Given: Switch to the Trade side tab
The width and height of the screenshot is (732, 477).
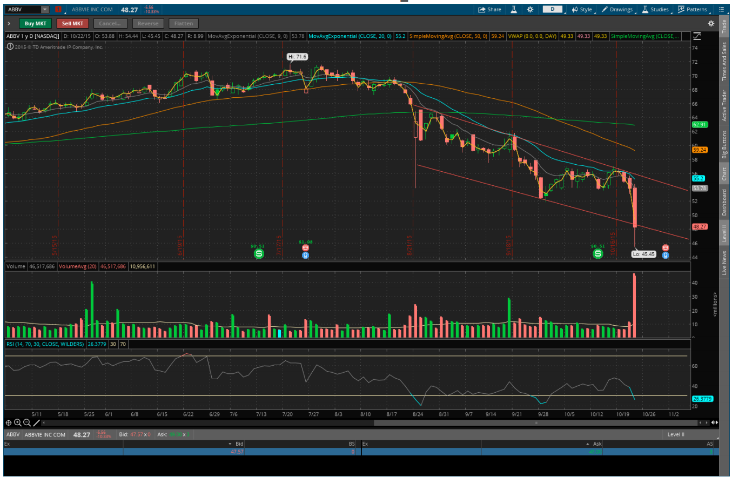Looking at the screenshot, I should [x=724, y=26].
